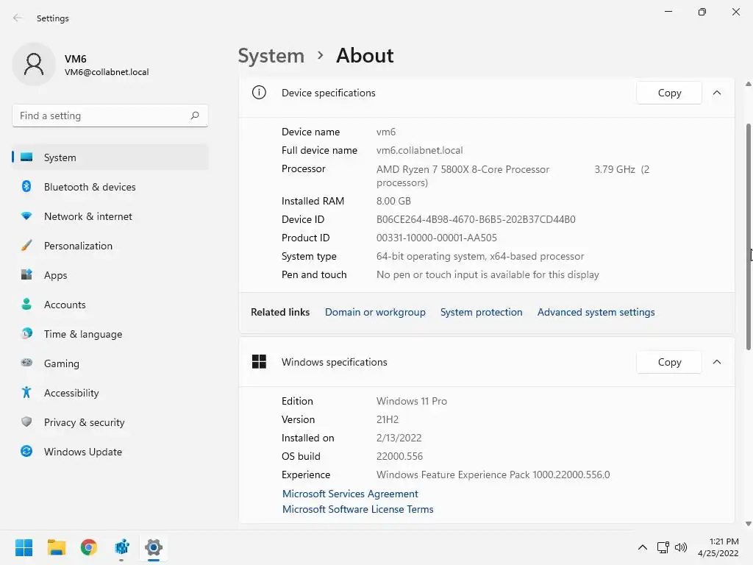
Task: Go to Network & internet settings
Action: pos(110,216)
